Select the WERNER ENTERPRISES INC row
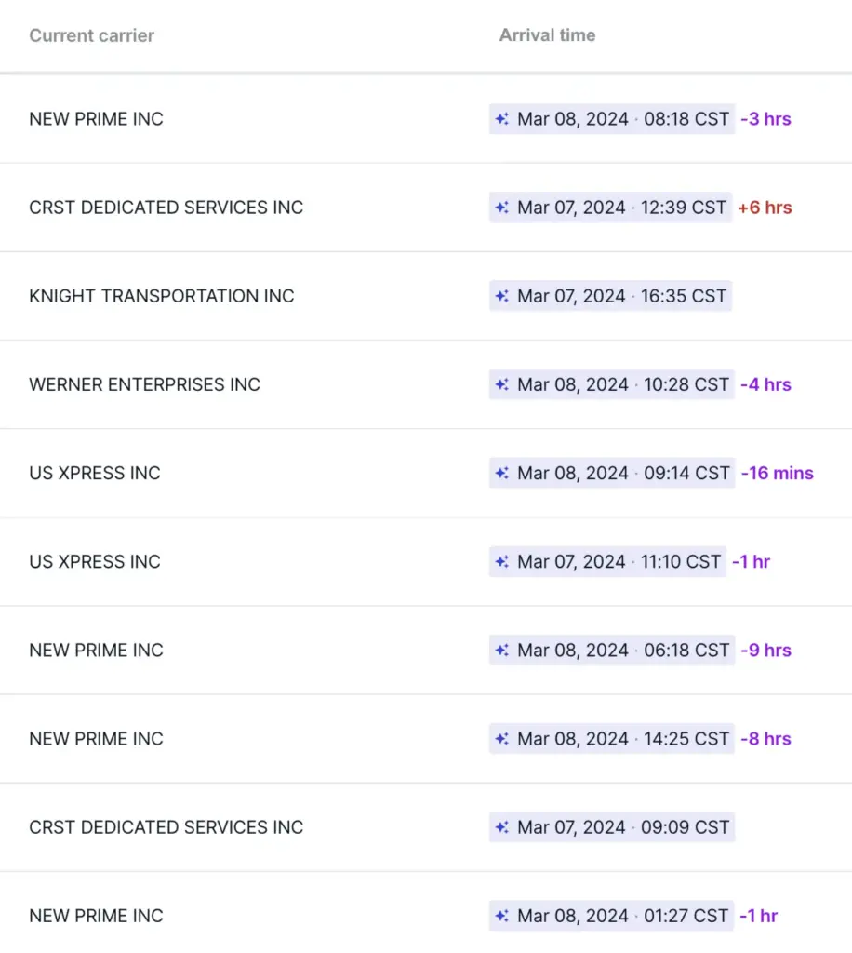The width and height of the screenshot is (852, 953). pos(144,384)
